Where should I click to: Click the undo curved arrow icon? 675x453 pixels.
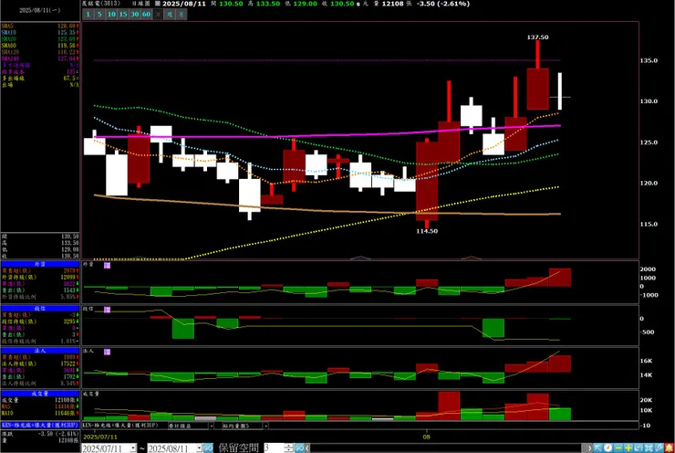(x=639, y=448)
